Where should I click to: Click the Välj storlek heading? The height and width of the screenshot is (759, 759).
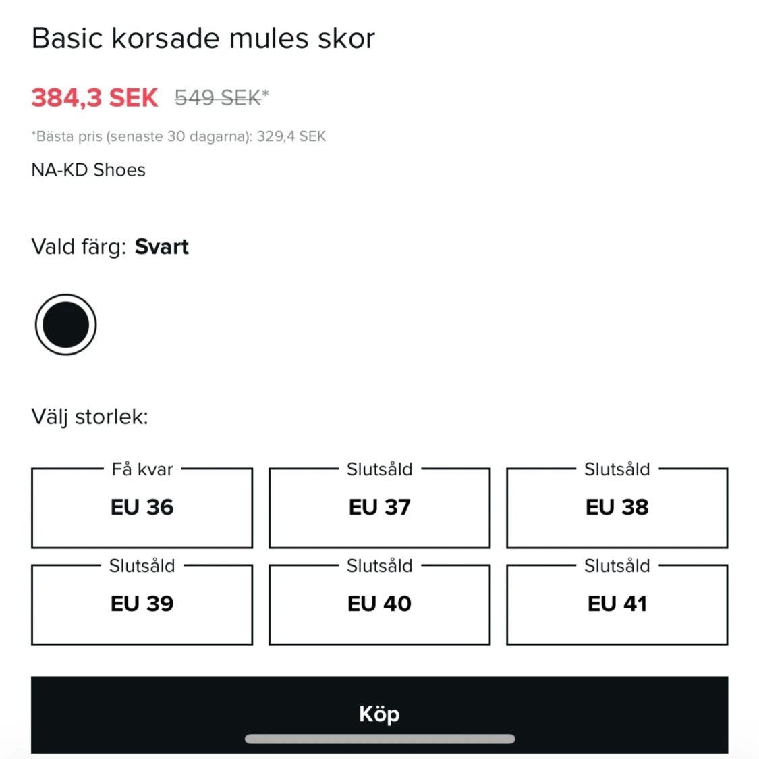point(90,417)
